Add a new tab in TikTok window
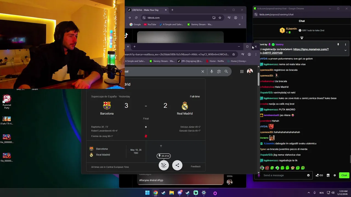This screenshot has height=197, width=351. point(172,10)
